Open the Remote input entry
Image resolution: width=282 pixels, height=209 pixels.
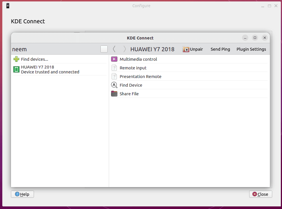189,68
